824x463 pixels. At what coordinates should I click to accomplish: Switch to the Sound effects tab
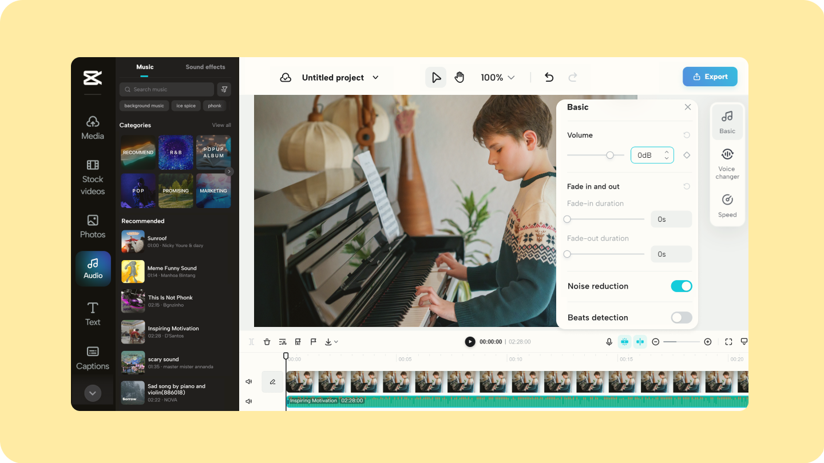click(205, 67)
